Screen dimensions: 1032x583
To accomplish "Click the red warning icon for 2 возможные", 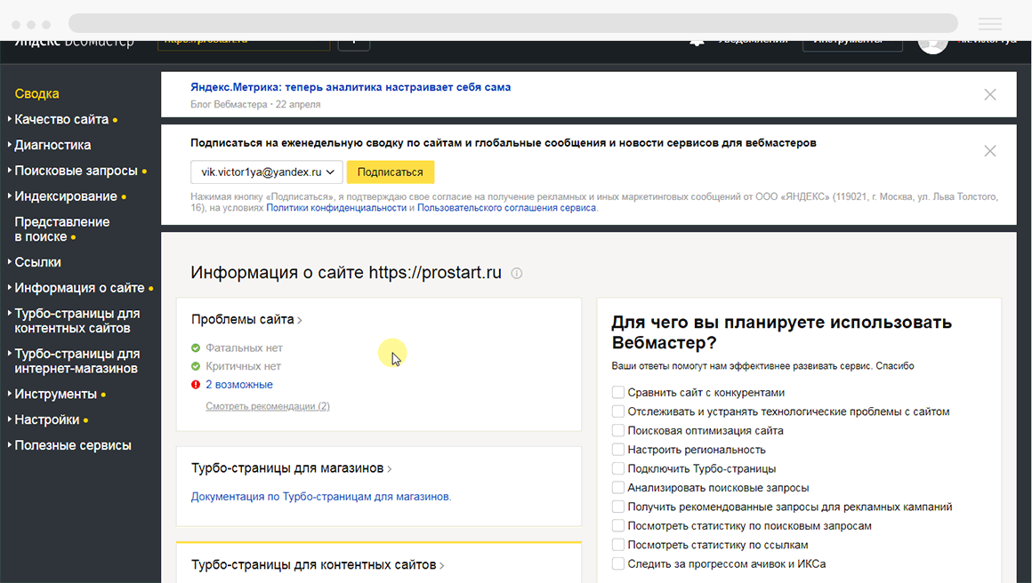I will [x=196, y=385].
